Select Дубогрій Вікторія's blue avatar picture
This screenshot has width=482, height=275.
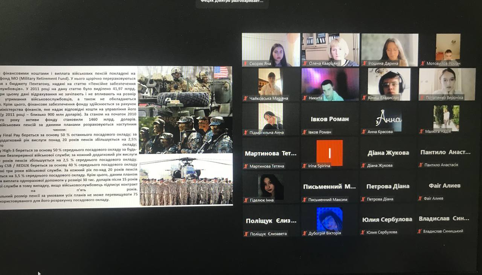(x=329, y=219)
